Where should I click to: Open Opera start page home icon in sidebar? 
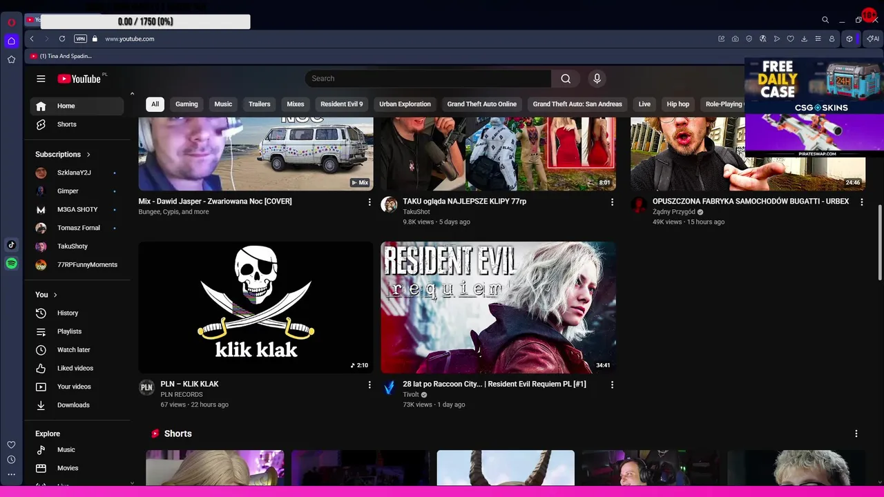point(11,41)
